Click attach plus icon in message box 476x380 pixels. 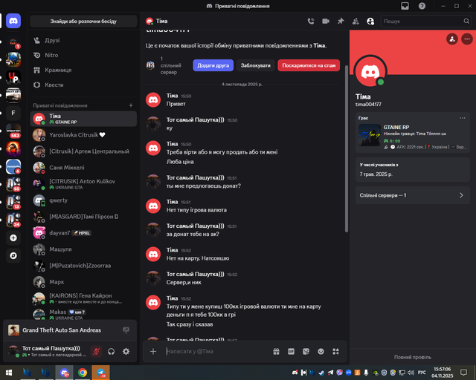point(153,352)
